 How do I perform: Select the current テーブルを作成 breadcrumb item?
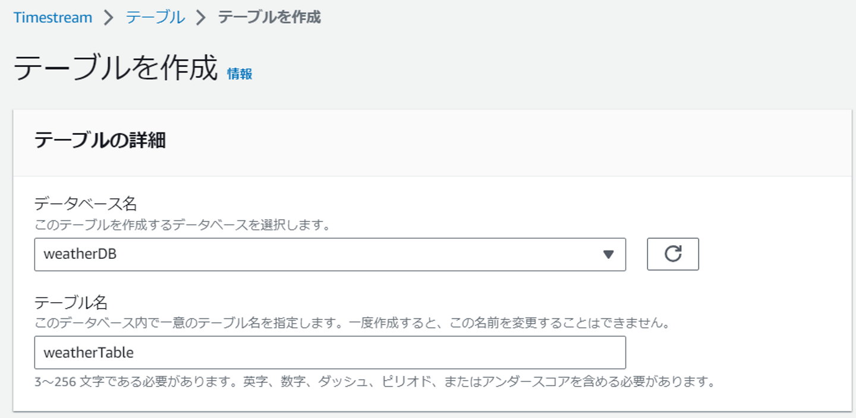269,18
